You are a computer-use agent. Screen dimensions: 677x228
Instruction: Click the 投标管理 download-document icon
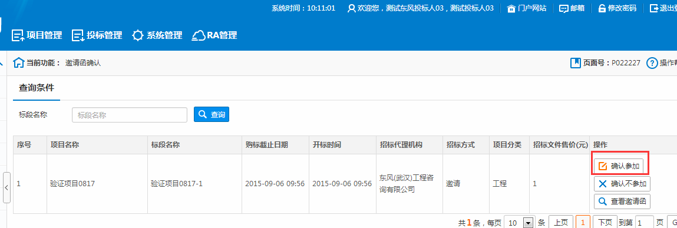point(78,36)
